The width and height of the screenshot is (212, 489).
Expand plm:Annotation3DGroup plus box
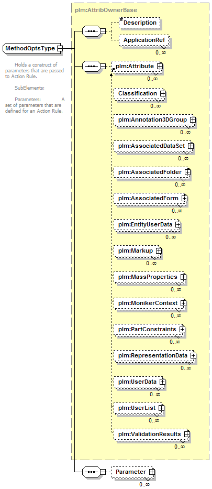[193, 119]
